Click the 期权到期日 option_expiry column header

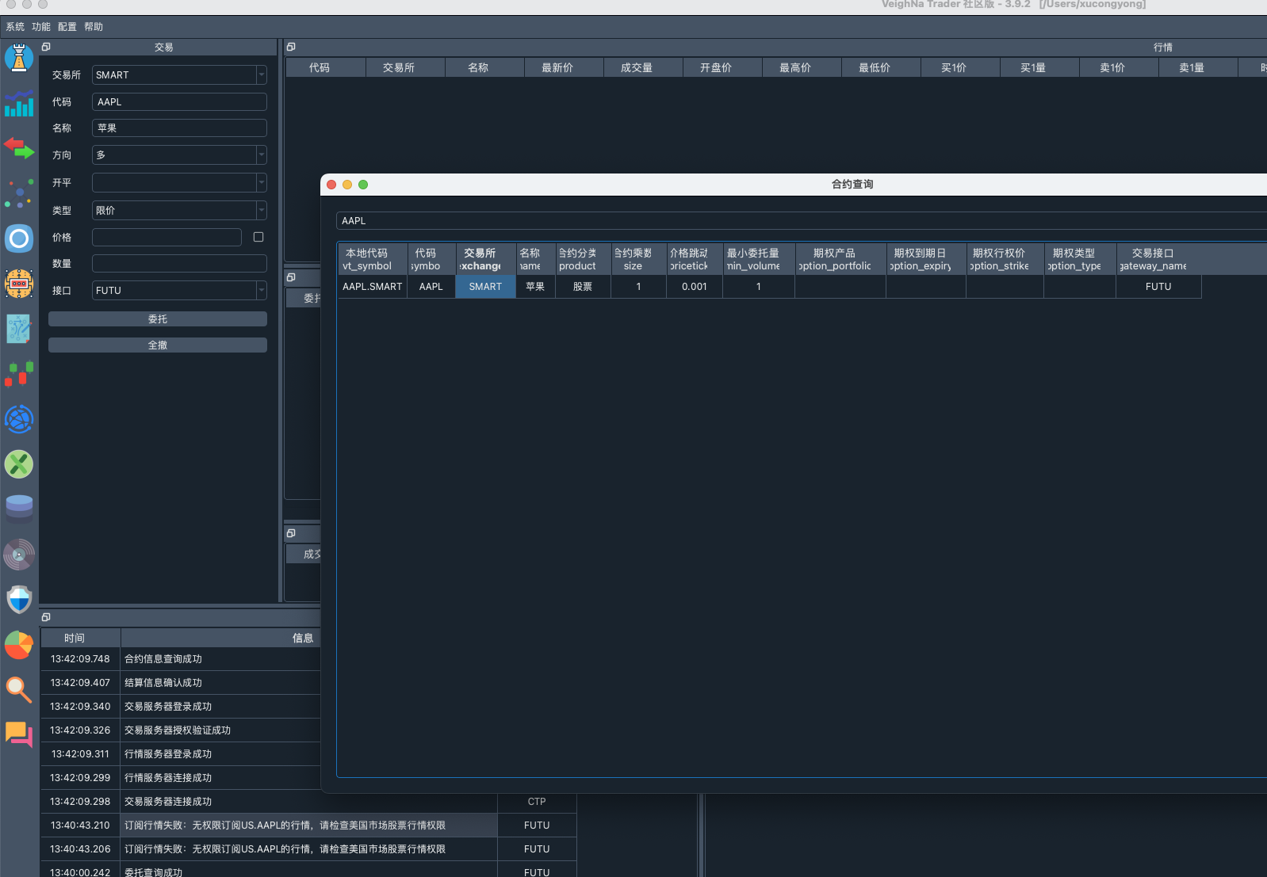[925, 259]
